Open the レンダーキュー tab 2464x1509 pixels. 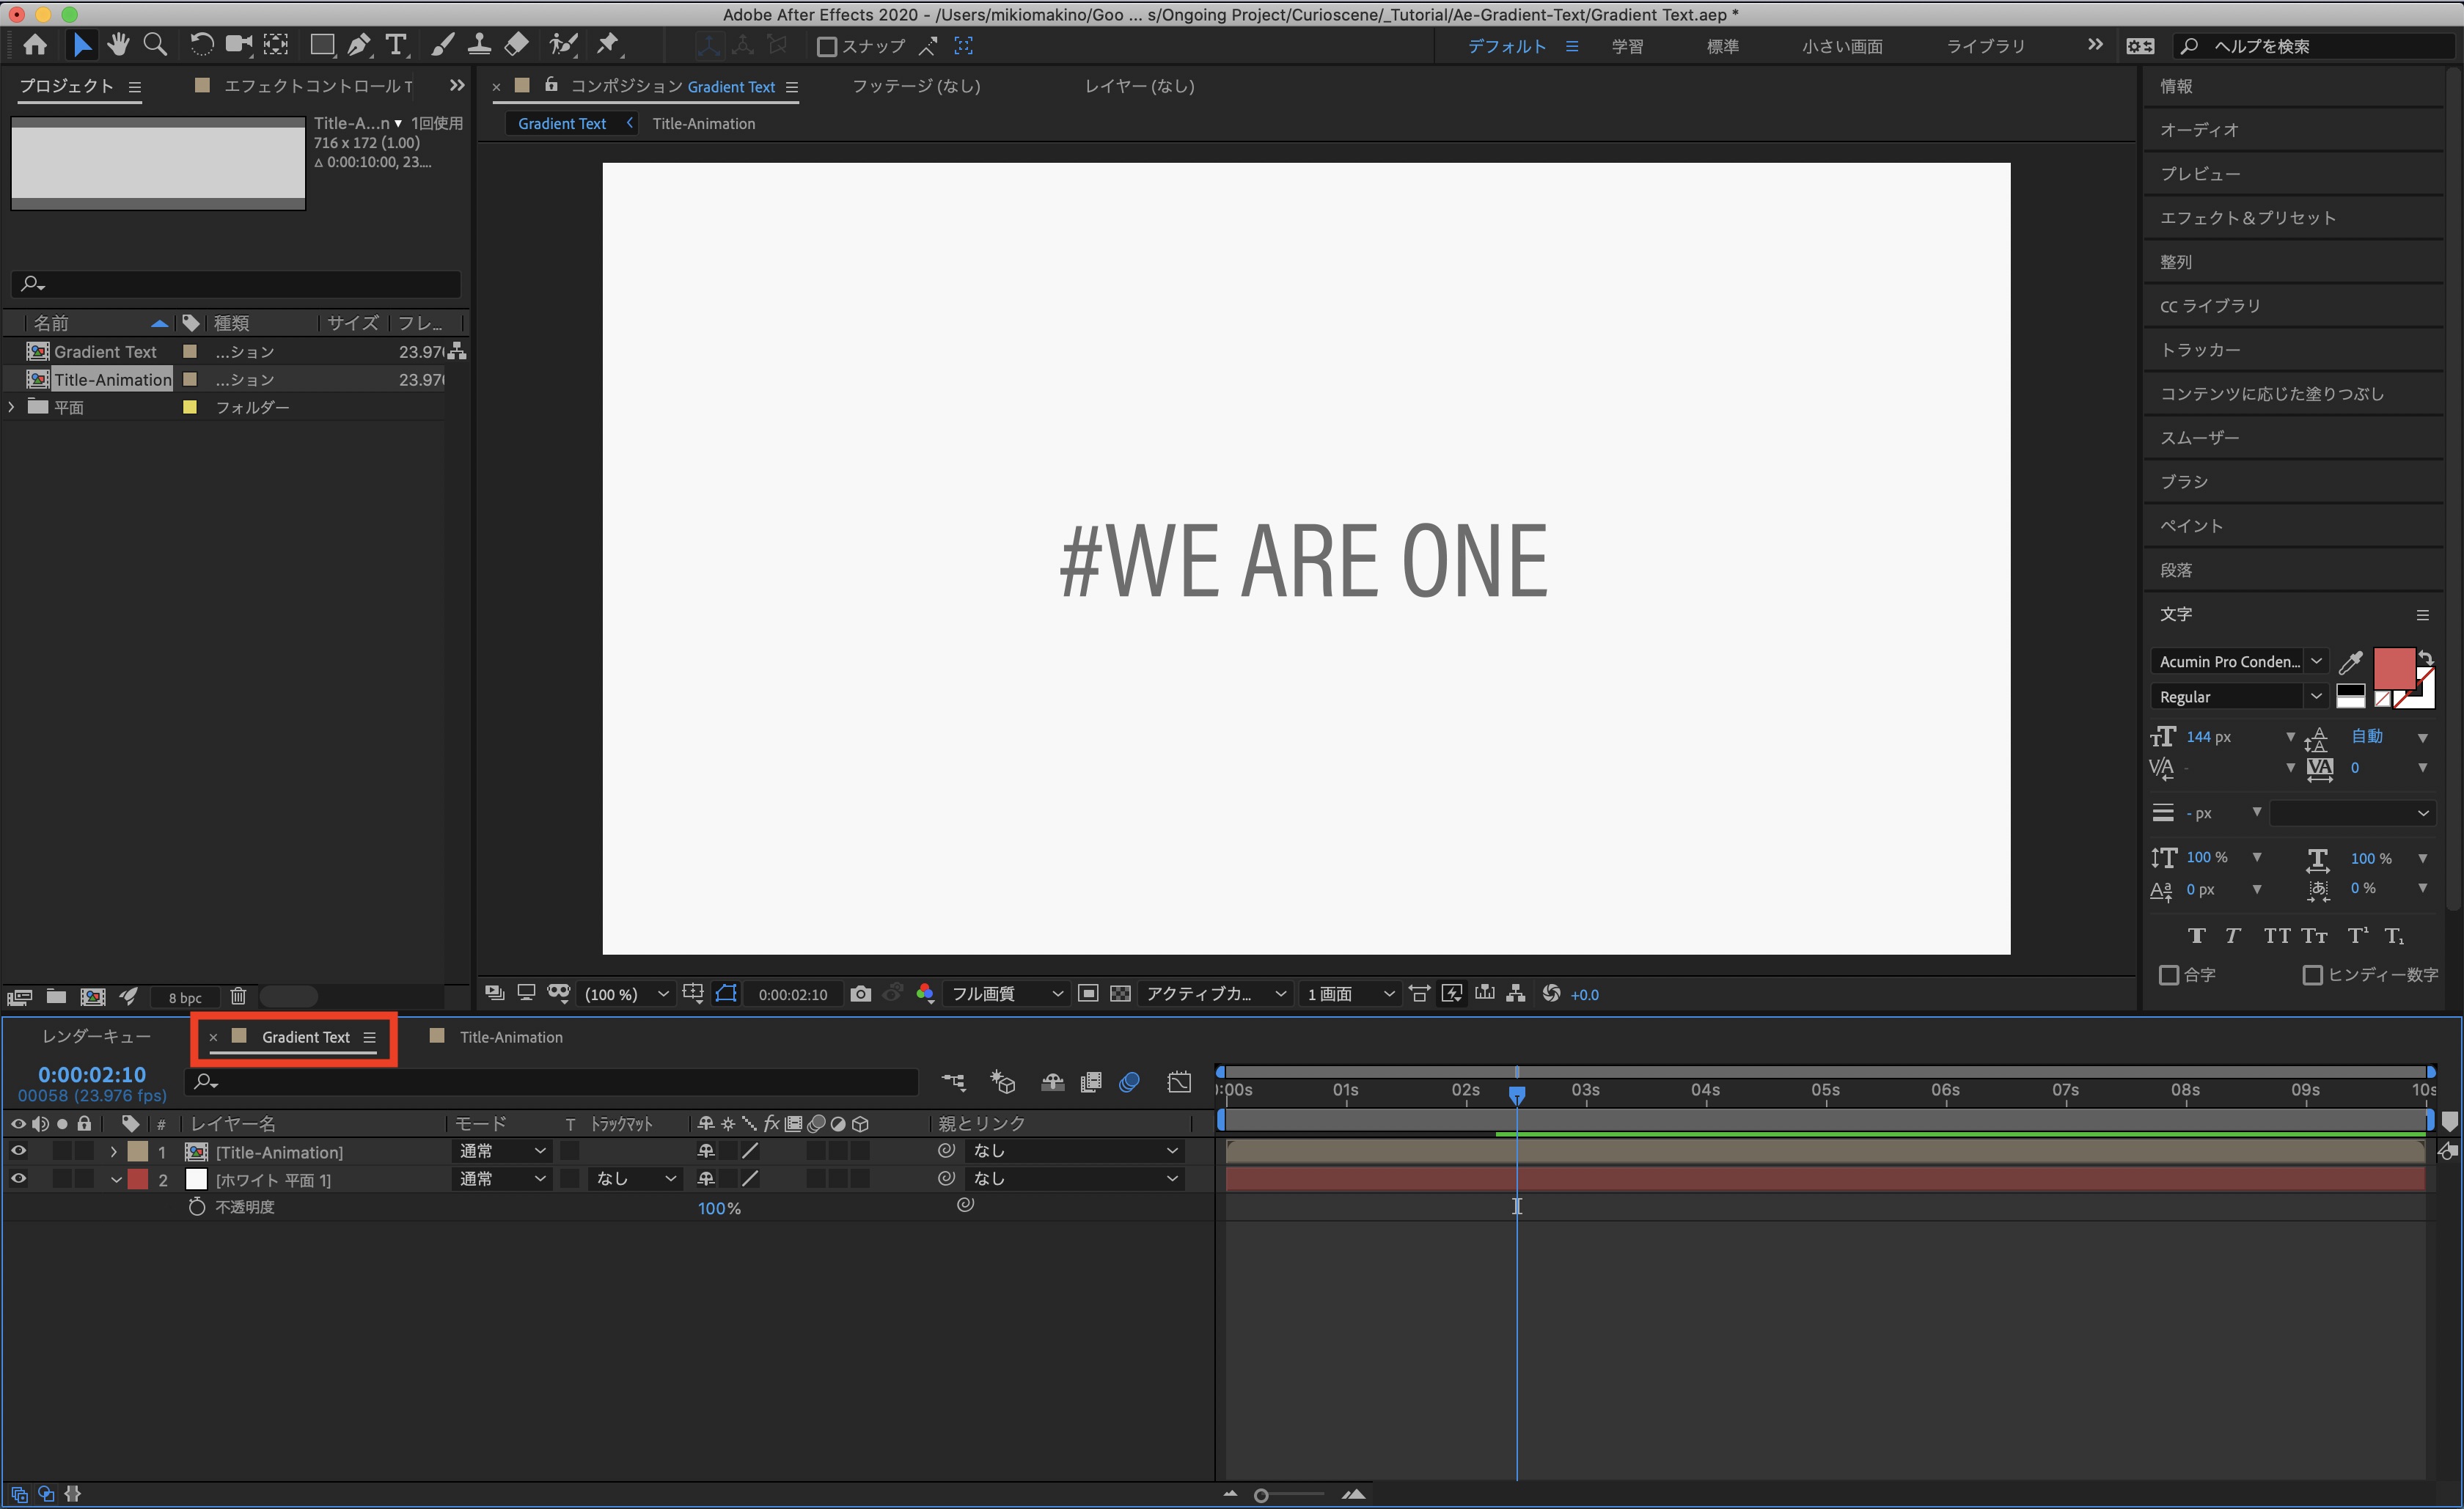[96, 1037]
